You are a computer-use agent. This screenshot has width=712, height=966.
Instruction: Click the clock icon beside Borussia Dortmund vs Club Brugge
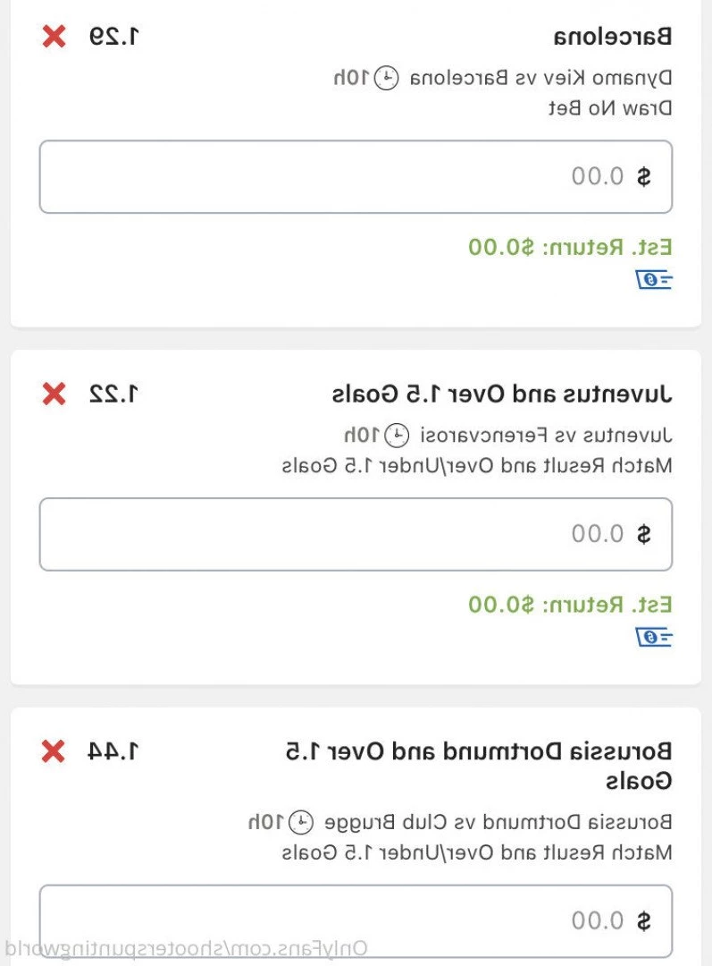coord(305,820)
